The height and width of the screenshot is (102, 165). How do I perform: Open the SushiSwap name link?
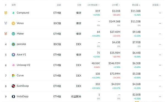tap(23, 86)
